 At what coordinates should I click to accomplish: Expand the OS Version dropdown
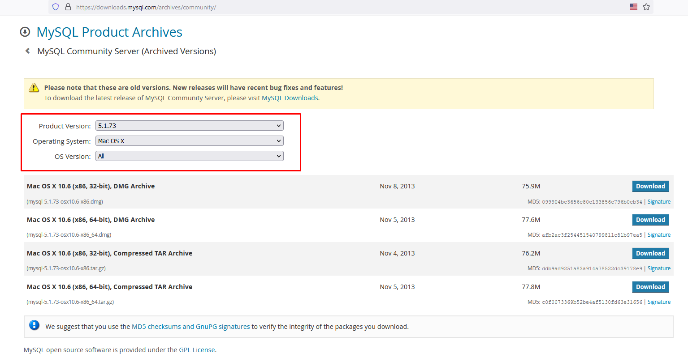click(x=189, y=156)
